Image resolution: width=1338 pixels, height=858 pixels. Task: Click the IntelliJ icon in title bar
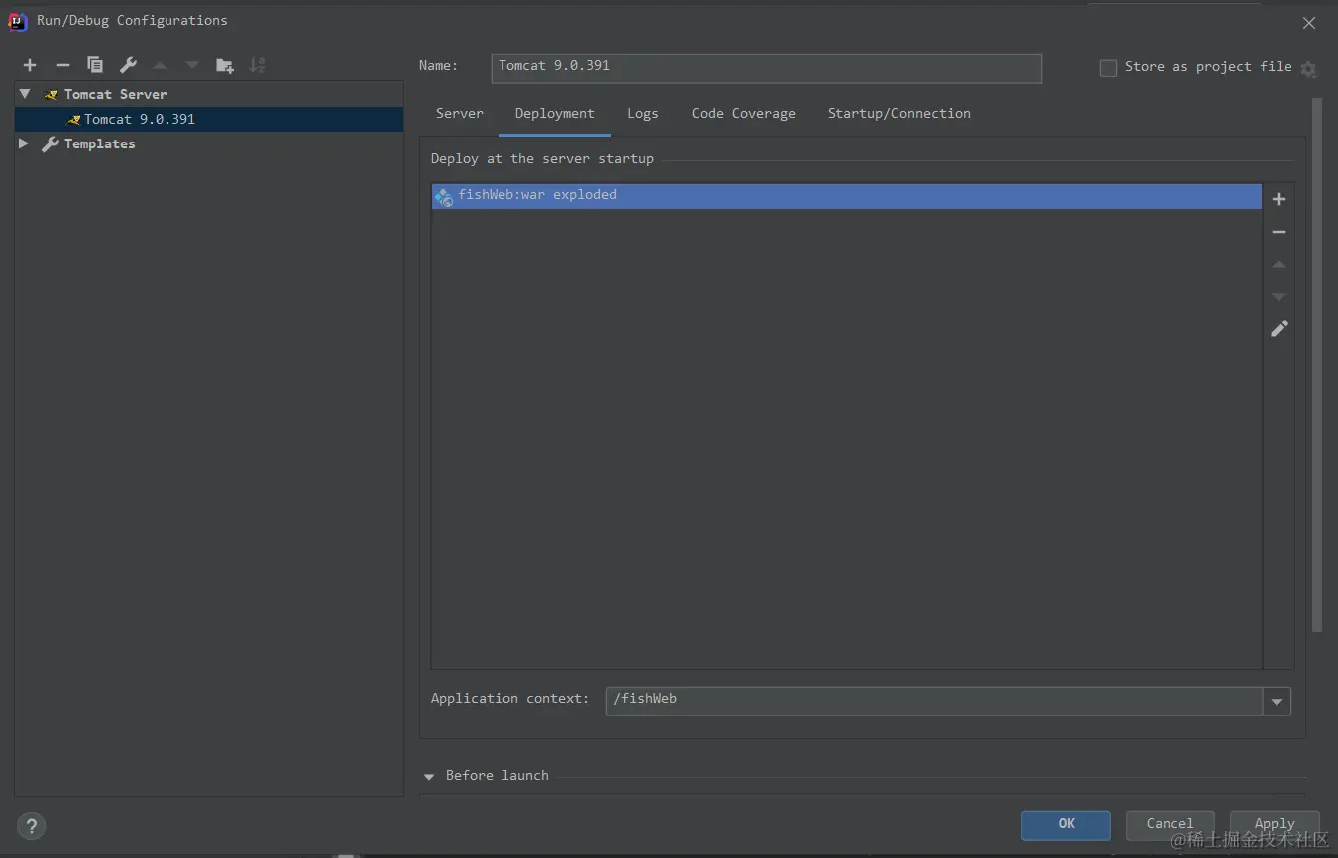point(17,21)
